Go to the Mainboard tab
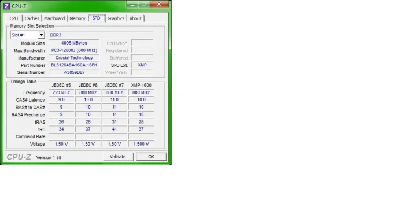The height and width of the screenshot is (222, 395). click(x=54, y=18)
